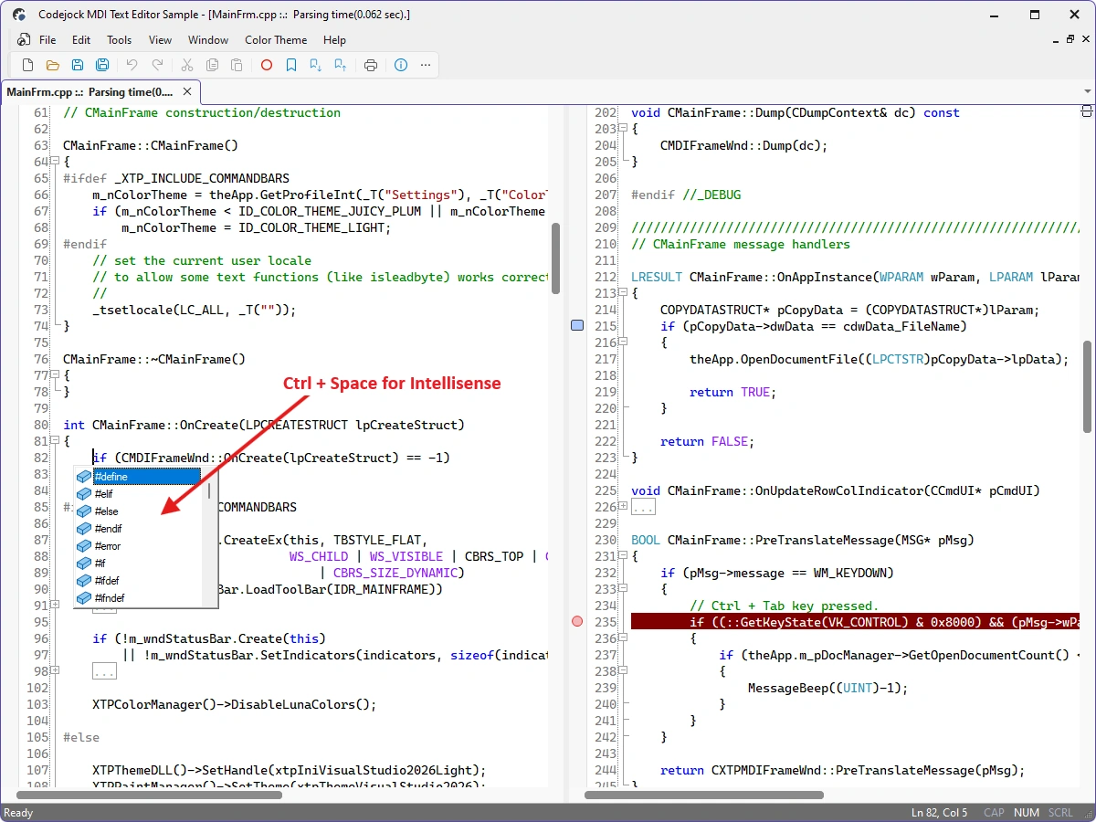The height and width of the screenshot is (822, 1096).
Task: Open the tab list dropdown arrow
Action: coord(1087,91)
